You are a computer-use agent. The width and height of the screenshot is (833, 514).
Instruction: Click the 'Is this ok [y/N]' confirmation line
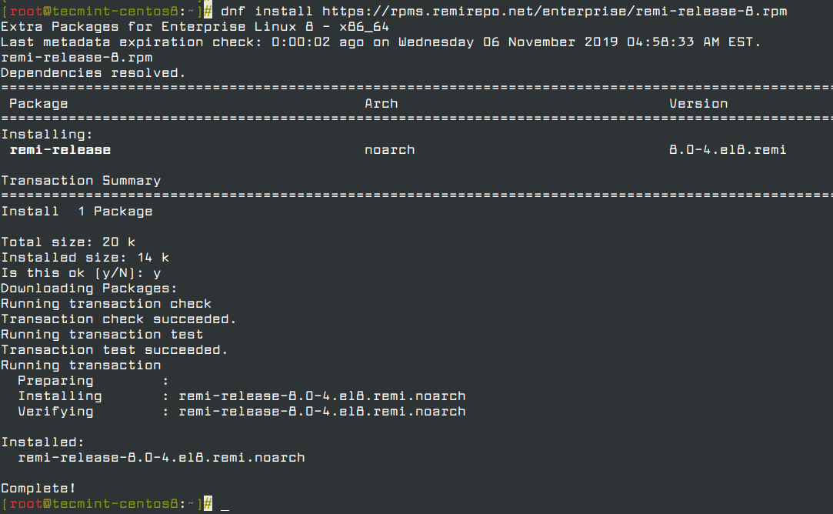pos(81,273)
